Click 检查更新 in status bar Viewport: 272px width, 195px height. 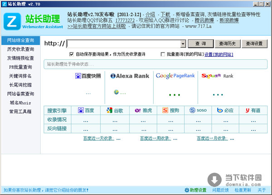tap(243, 190)
